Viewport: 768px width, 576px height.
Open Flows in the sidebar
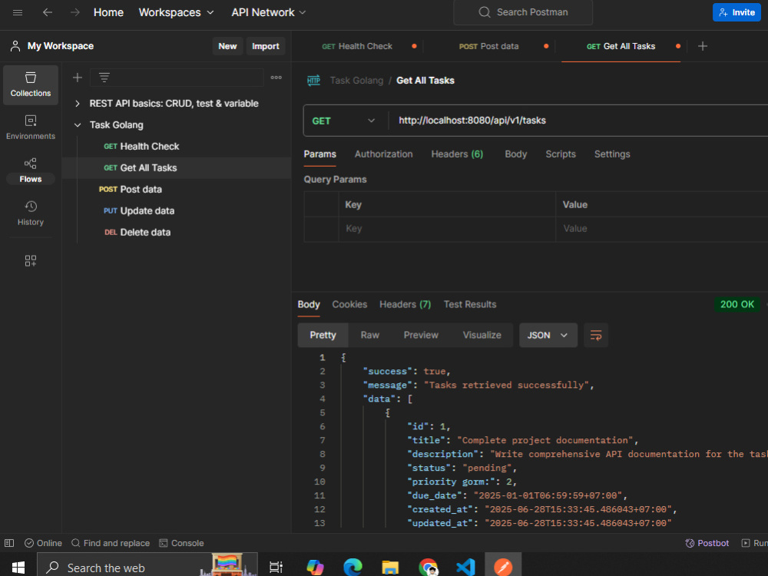pyautogui.click(x=31, y=170)
